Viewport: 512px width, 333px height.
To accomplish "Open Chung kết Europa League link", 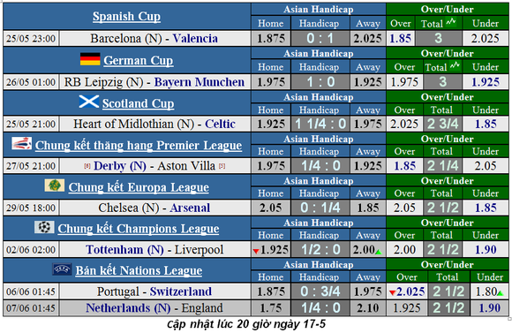I will pos(139,187).
